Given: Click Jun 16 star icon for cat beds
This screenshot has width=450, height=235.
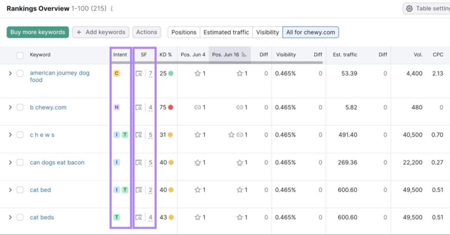Looking at the screenshot, I should 240,217.
